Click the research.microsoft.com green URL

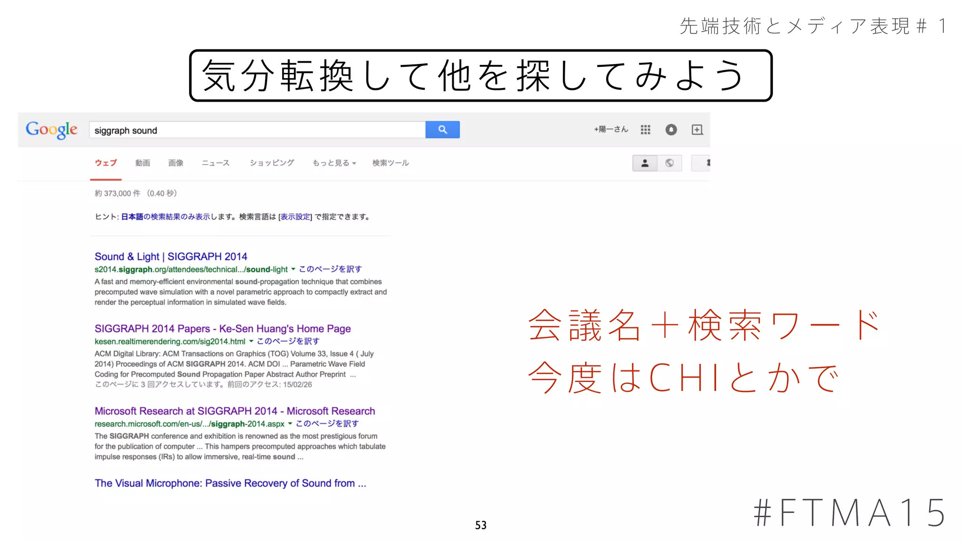(x=189, y=423)
